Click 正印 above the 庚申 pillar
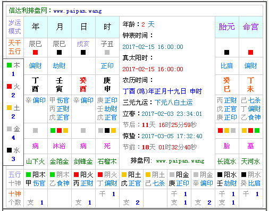Screen dimensions: 269x211 [x=107, y=66]
